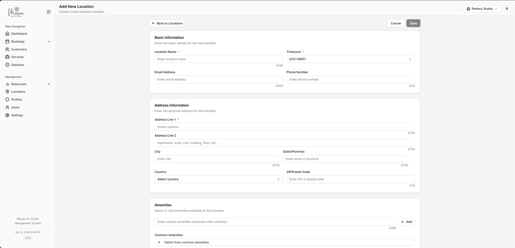515x248 pixels.
Task: Cancel creating the location
Action: click(395, 23)
